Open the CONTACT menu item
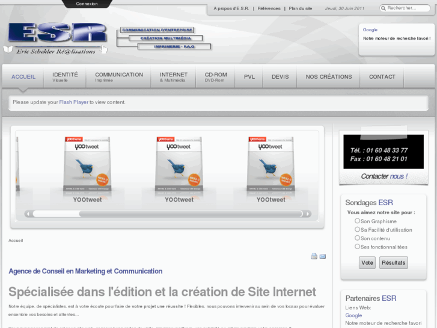 click(x=382, y=77)
